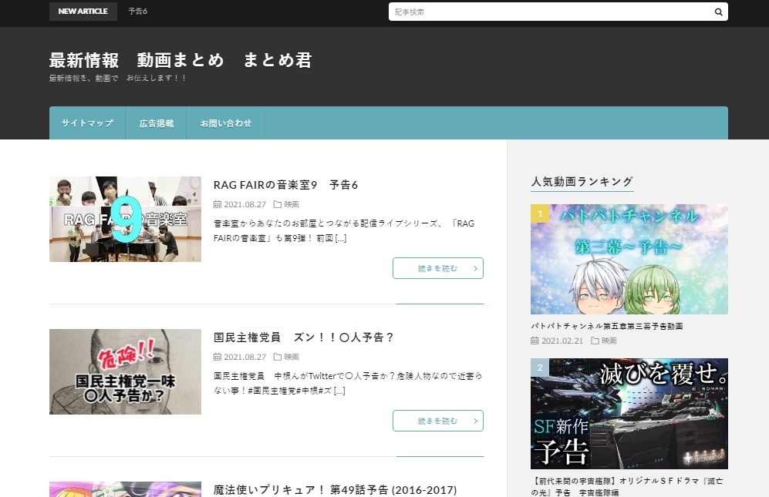The width and height of the screenshot is (769, 497).
Task: Click 続きを読む button for 国民主権党員 article
Action: [x=438, y=421]
